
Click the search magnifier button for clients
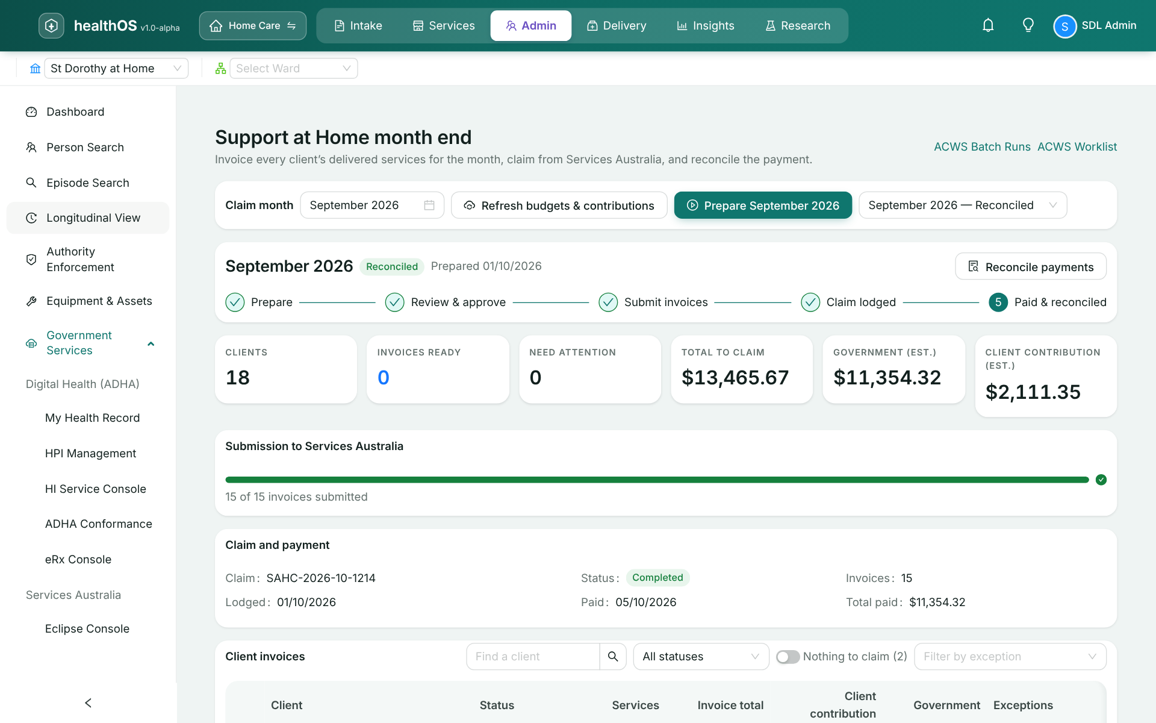pyautogui.click(x=613, y=656)
